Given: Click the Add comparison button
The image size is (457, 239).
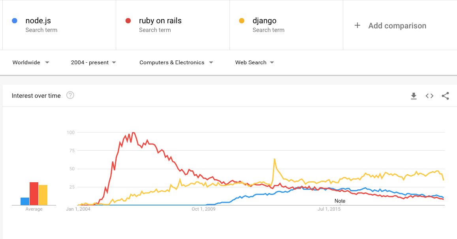Looking at the screenshot, I should point(397,26).
